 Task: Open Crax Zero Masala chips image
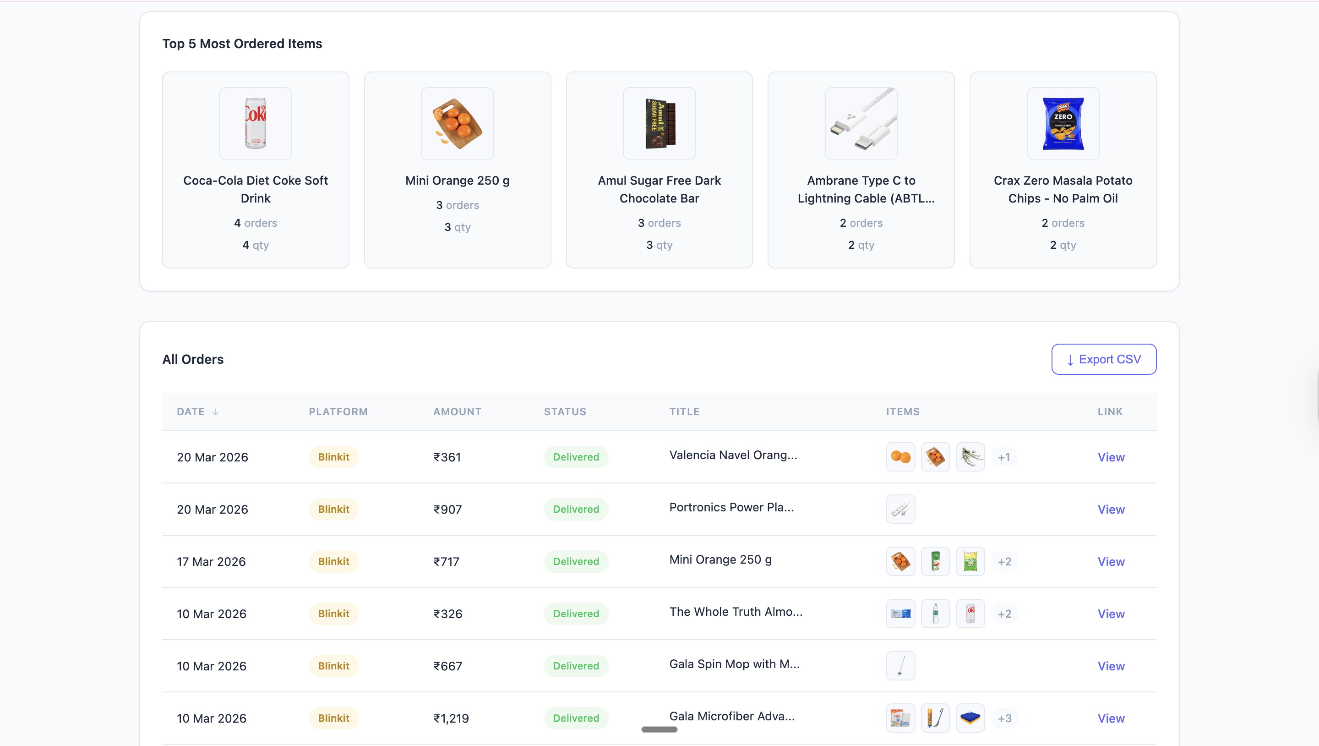click(x=1063, y=123)
